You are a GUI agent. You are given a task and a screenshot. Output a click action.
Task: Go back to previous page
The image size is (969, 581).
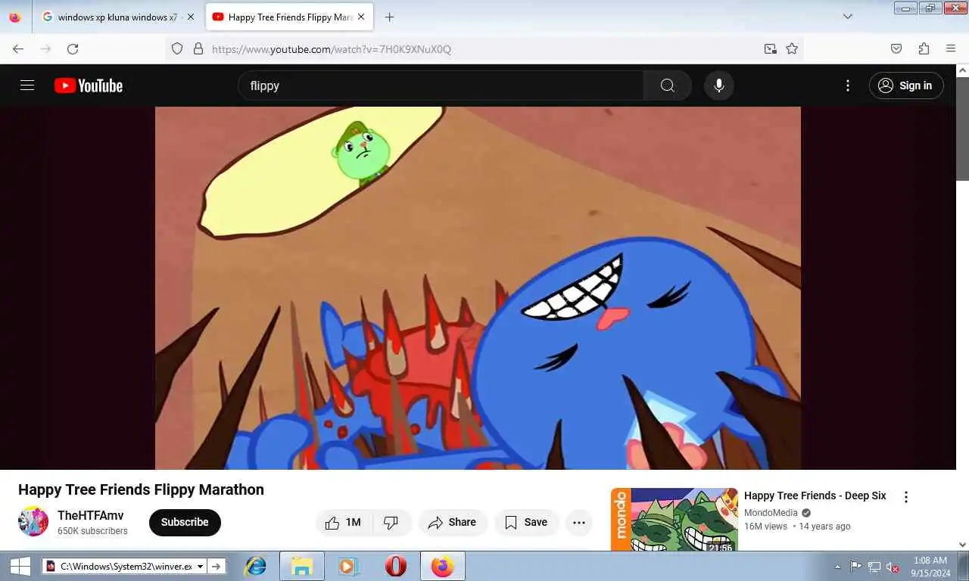click(x=18, y=48)
